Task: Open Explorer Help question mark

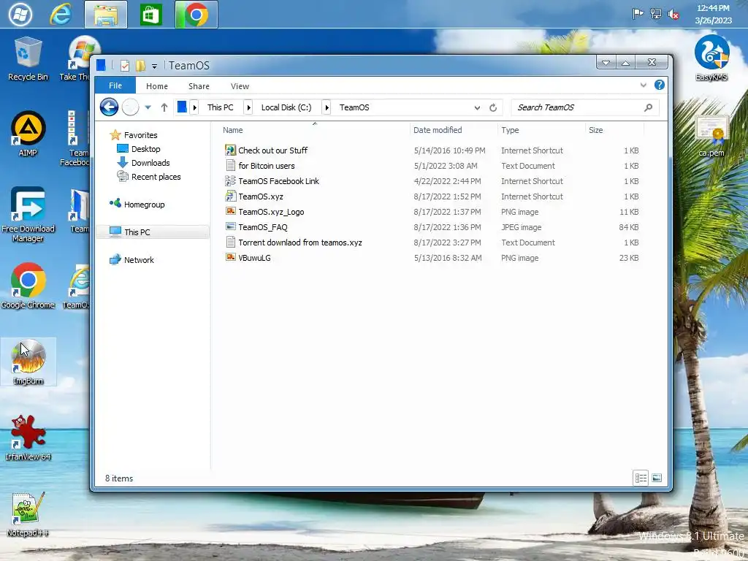Action: (660, 85)
